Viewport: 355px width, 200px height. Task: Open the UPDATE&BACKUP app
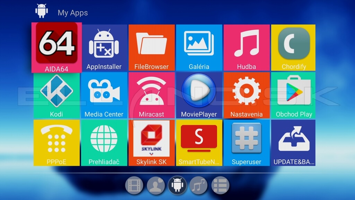point(293,143)
